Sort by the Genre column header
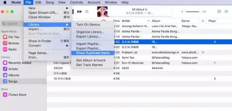 point(190,21)
